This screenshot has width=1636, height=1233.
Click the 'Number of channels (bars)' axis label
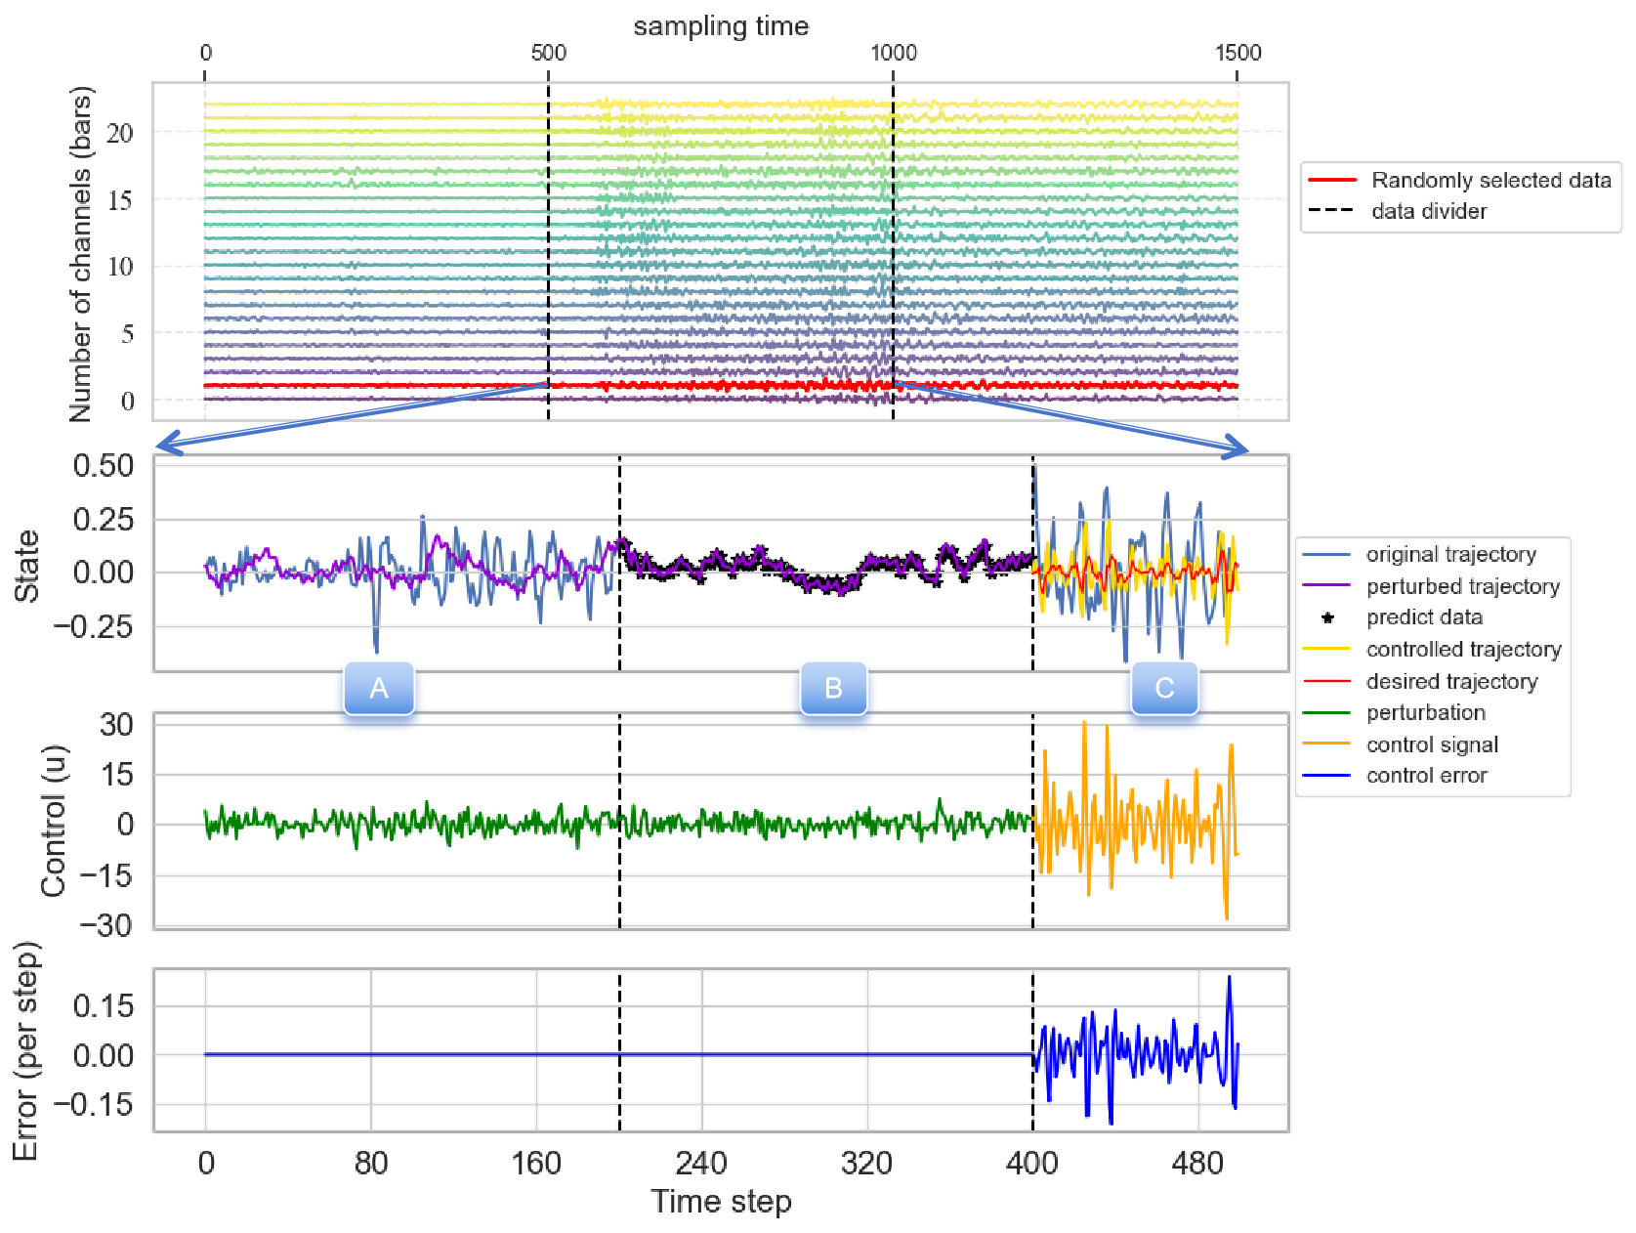click(x=80, y=254)
